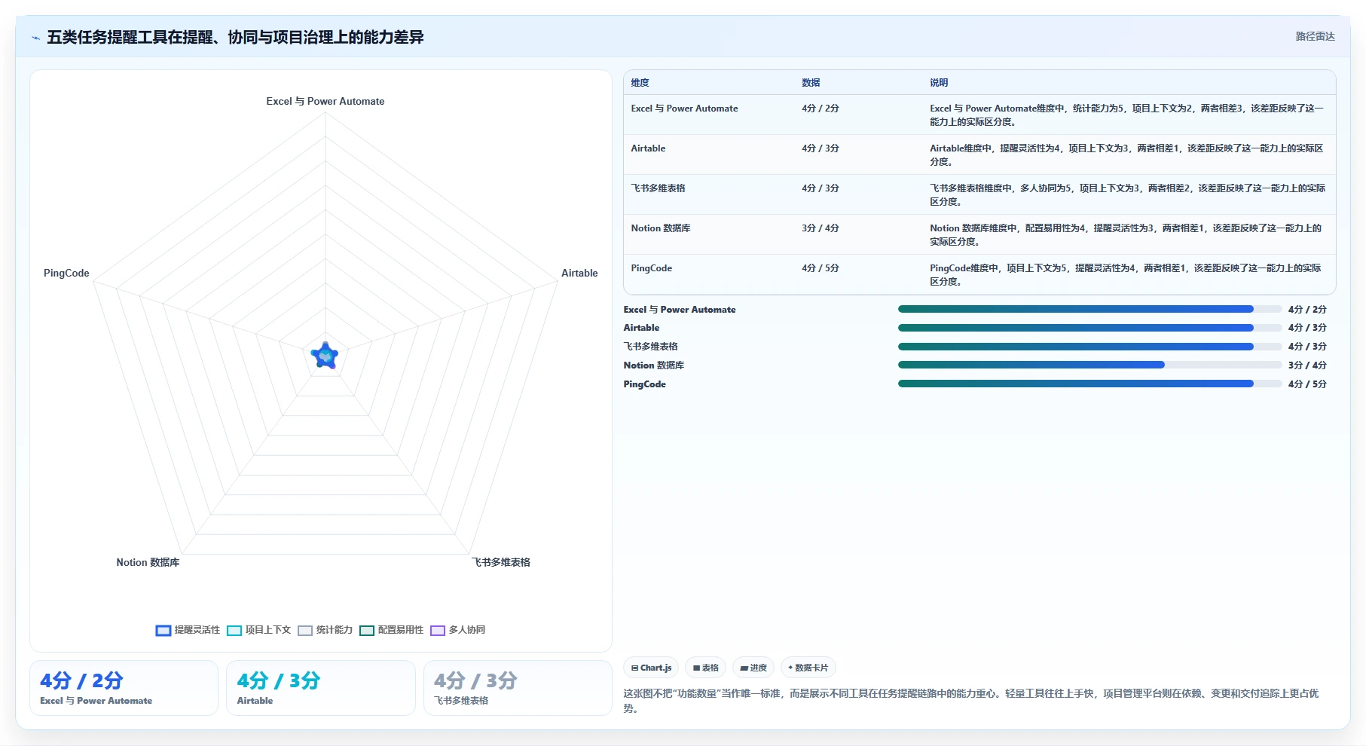Viewport: 1366px width, 746px height.
Task: Select the Excel 与 Power Automate table row name
Action: [684, 109]
